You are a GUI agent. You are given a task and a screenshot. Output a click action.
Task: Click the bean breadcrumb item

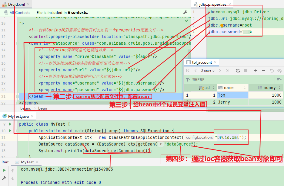(42, 108)
